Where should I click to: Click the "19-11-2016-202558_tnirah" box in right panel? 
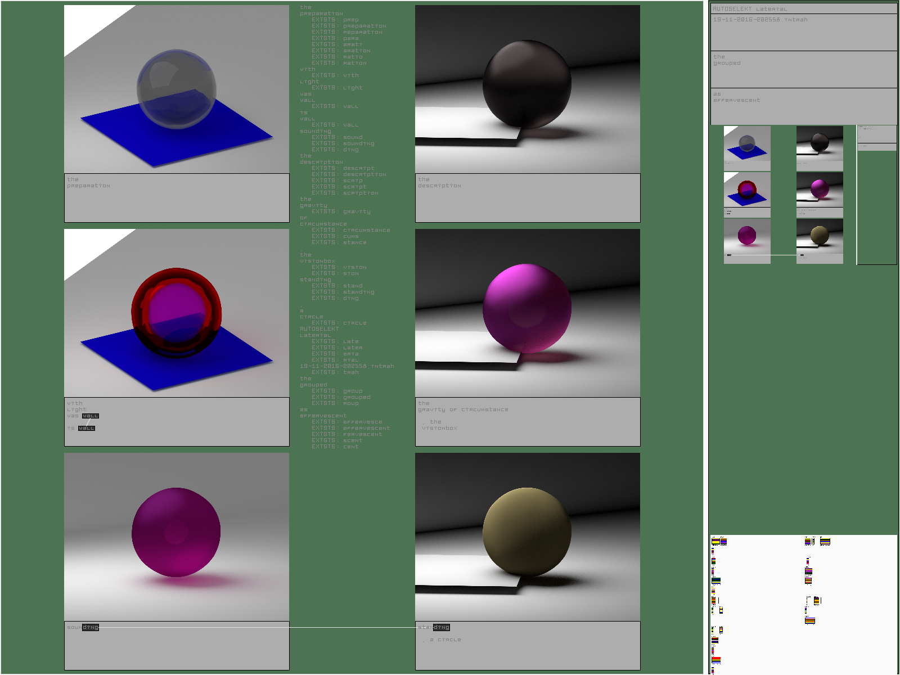point(803,32)
